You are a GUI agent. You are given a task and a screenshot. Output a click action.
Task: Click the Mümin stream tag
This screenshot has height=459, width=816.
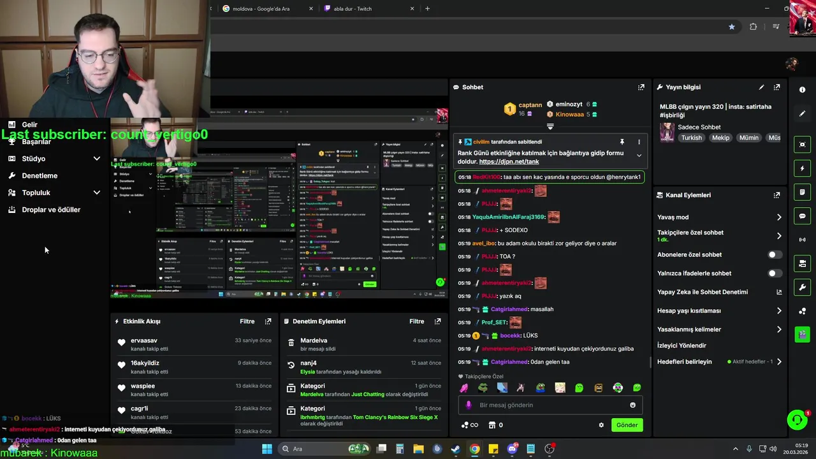[x=749, y=138]
